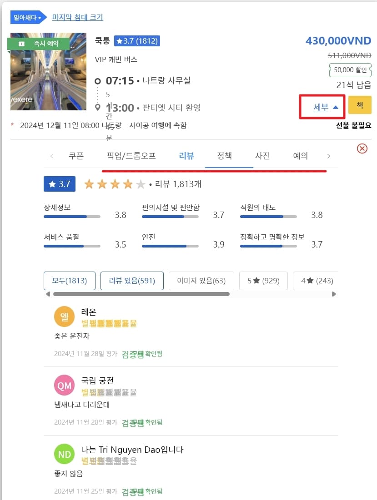Viewport: 377px width, 500px height.
Task: Collapse the 세부 details expander
Action: coord(326,107)
